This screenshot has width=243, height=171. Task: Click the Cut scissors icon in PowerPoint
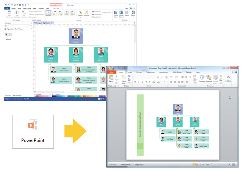tap(116, 76)
